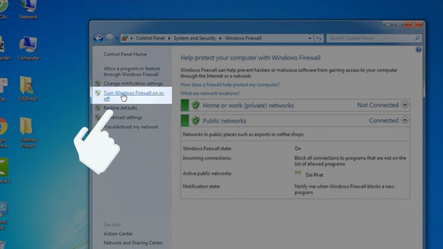Click How does a firewall help protect link
443x249 pixels.
click(x=230, y=85)
